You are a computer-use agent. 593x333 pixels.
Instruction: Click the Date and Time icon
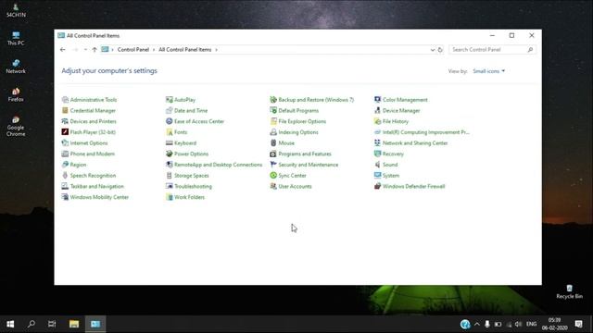pos(169,111)
